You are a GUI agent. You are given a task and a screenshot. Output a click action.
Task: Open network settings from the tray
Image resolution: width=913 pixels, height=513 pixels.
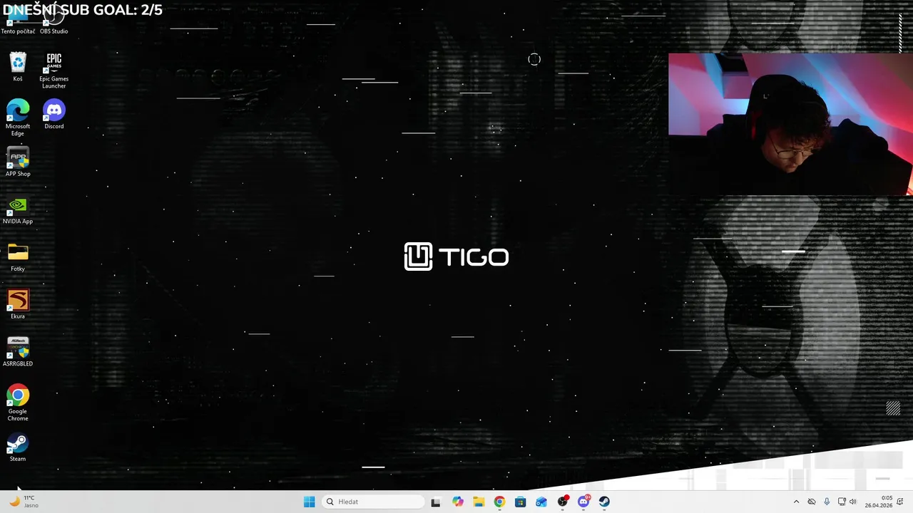(x=842, y=502)
